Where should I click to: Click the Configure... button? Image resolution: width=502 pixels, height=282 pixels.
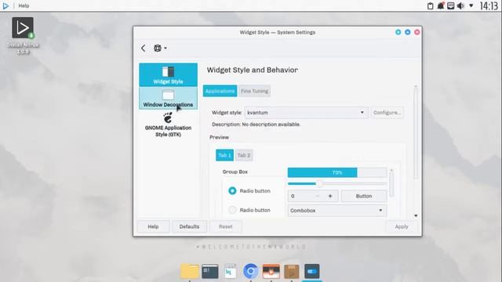(387, 113)
